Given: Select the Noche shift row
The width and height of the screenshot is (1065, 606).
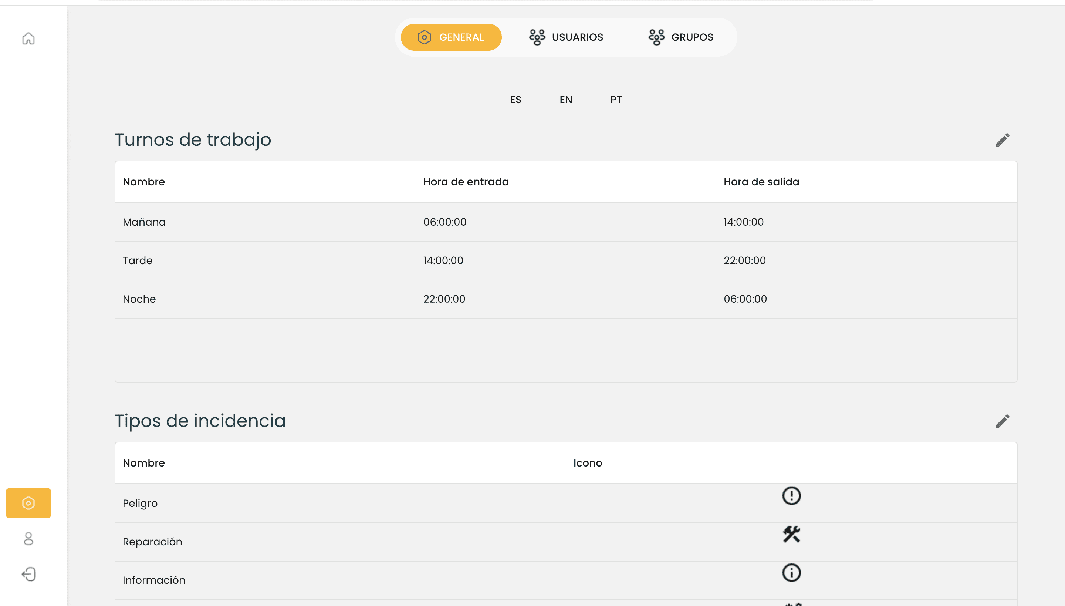Looking at the screenshot, I should click(x=566, y=299).
